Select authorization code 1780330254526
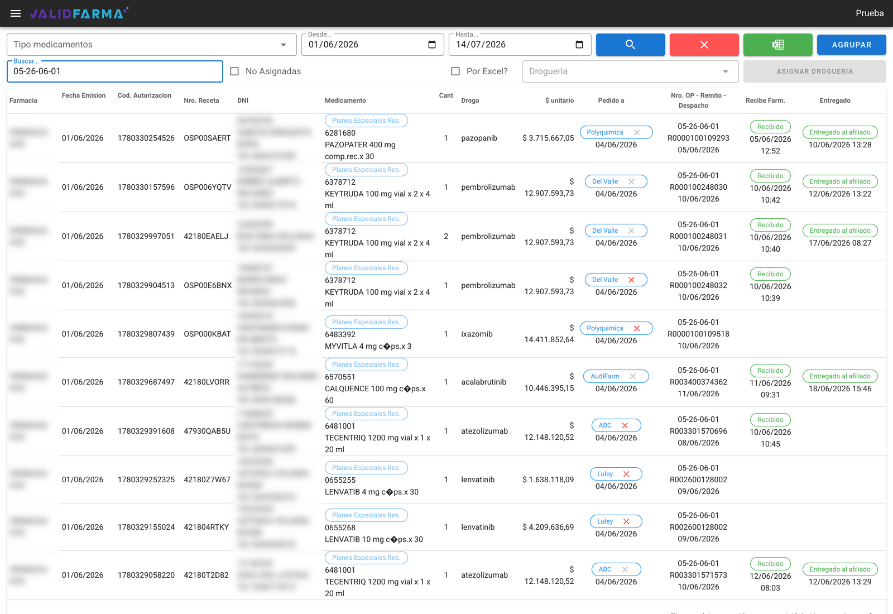 point(146,138)
